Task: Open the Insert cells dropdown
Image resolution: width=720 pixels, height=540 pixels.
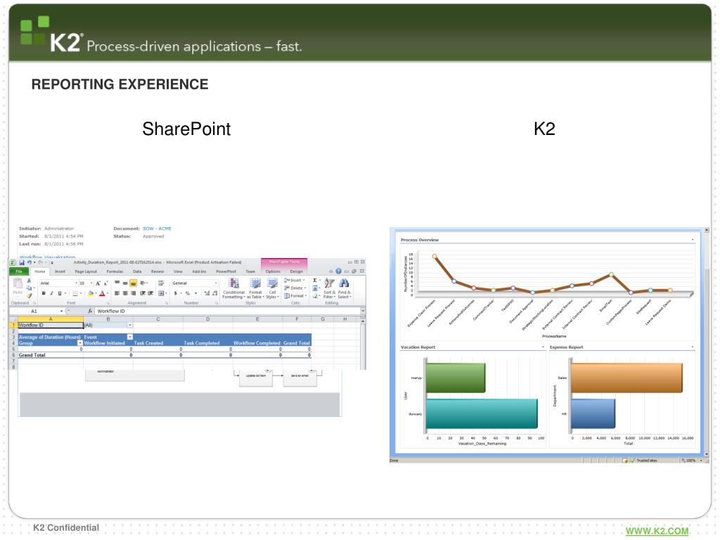Action: tap(295, 280)
